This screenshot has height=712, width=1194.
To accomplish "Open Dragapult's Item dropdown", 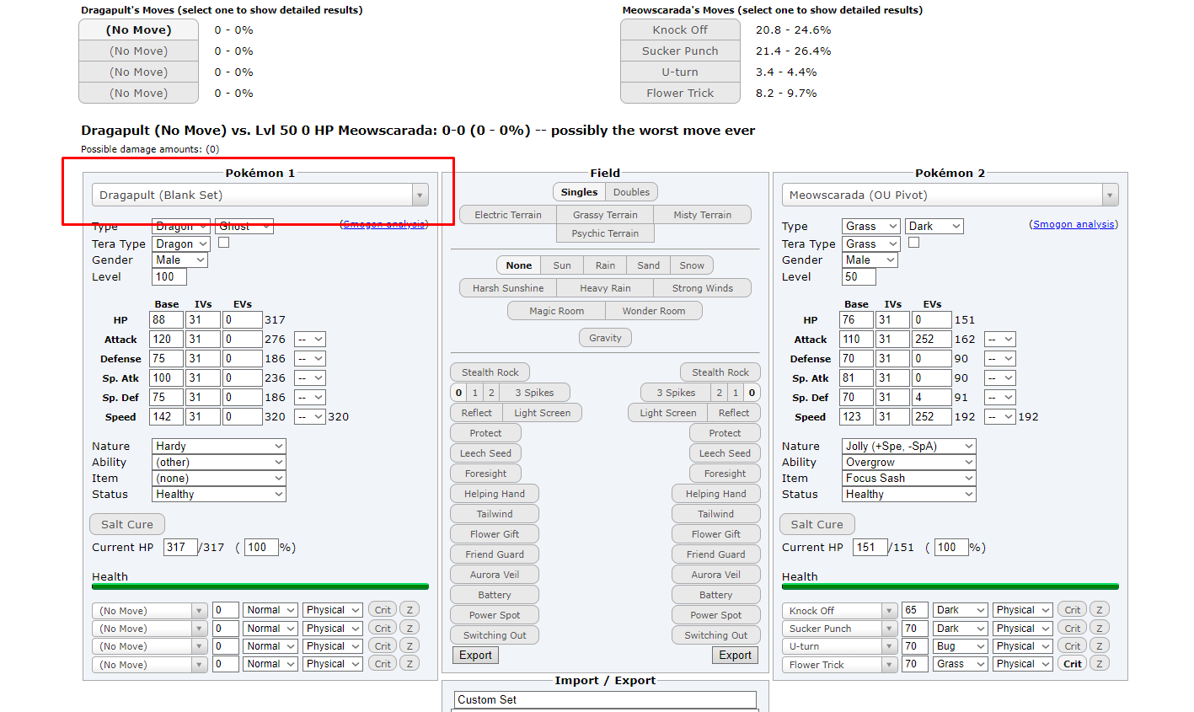I will 219,478.
